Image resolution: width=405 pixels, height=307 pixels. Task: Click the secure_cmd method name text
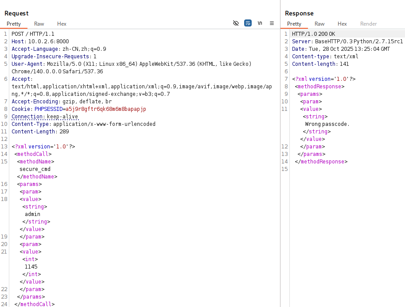click(35, 169)
